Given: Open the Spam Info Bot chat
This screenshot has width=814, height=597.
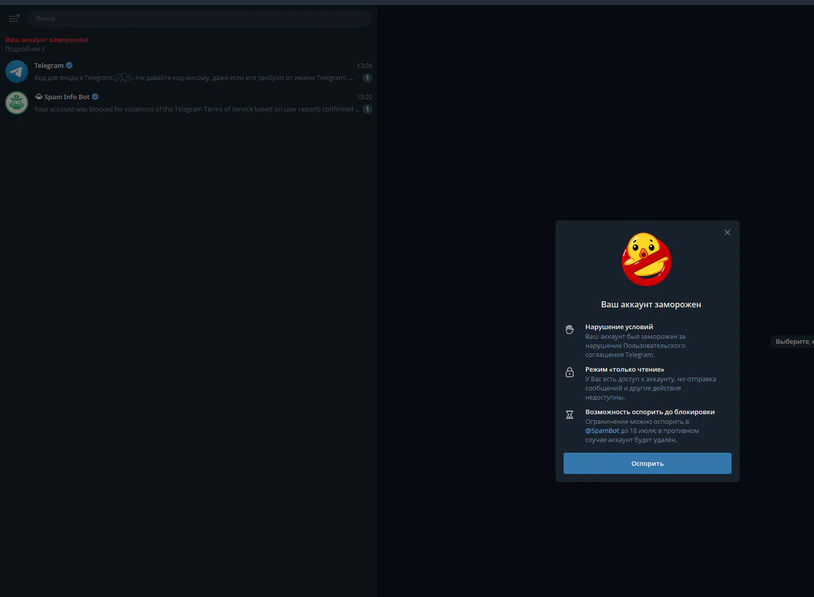Looking at the screenshot, I should 188,103.
